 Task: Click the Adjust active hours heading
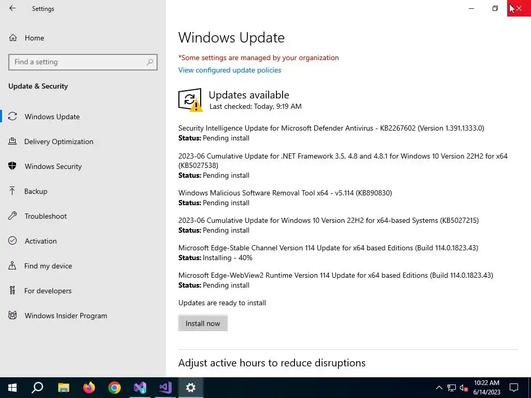pos(272,363)
